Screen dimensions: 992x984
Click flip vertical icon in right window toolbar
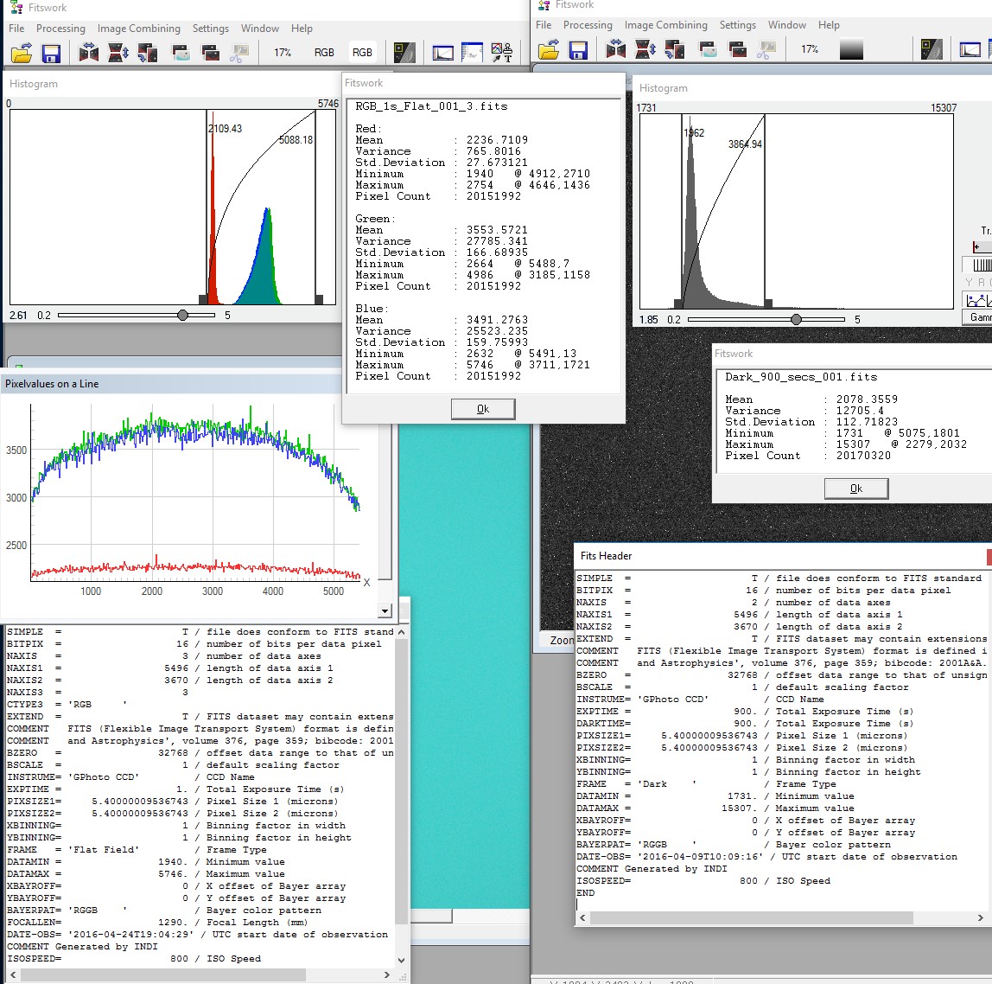645,49
